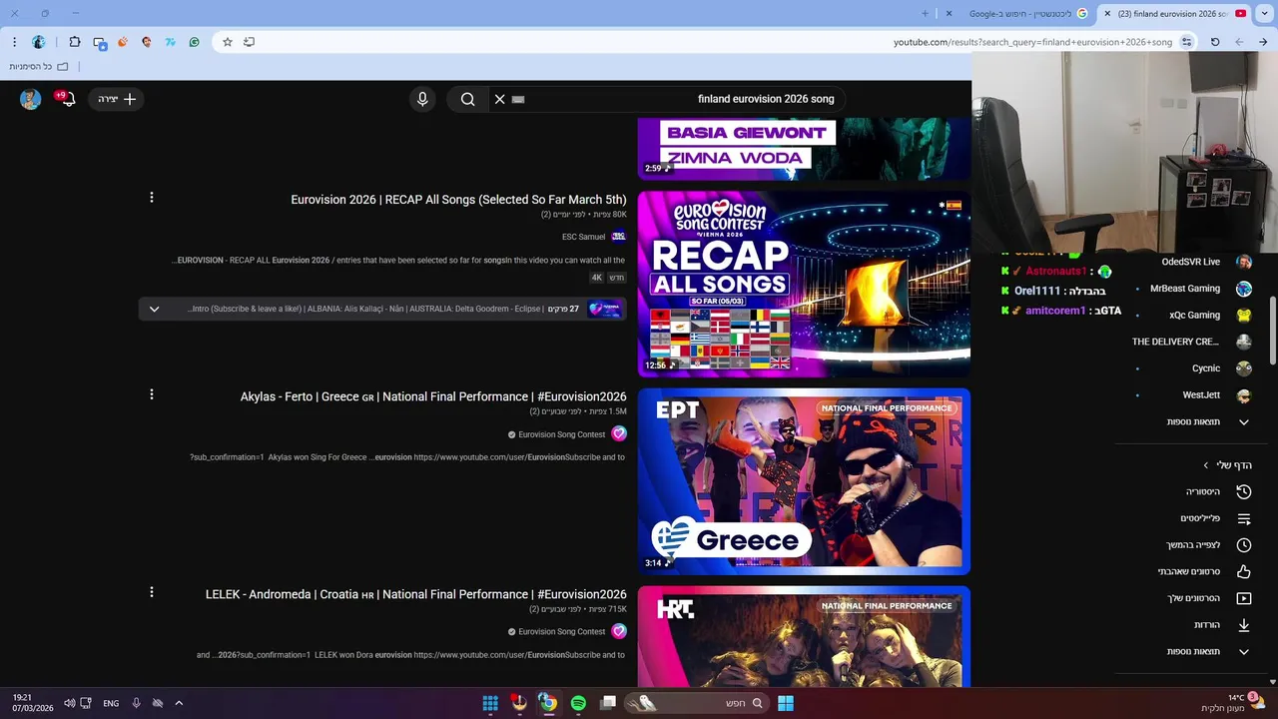Screen dimensions: 1278x719
Task: Open Chrome from the taskbar
Action: pos(548,703)
